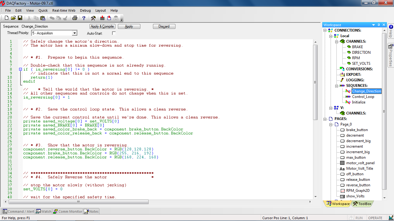Screen dimensions: 394x221
Task: Click the Apply & Compile button
Action: (x=103, y=26)
